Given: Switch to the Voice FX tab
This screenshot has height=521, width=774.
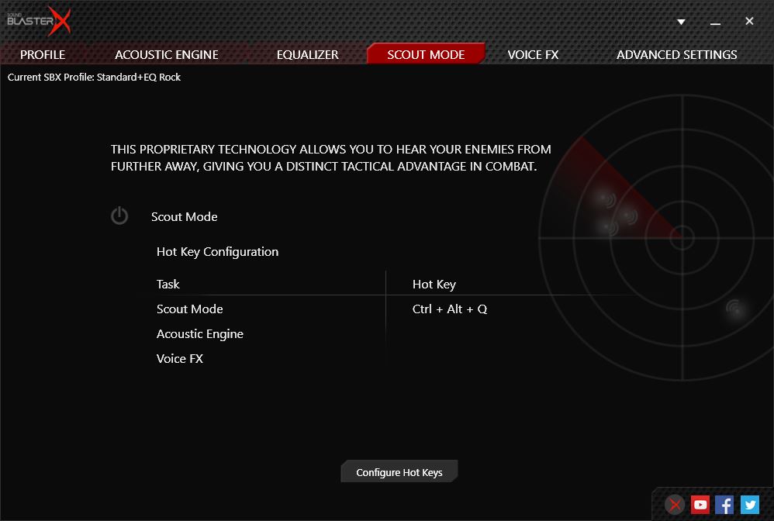Looking at the screenshot, I should tap(533, 54).
